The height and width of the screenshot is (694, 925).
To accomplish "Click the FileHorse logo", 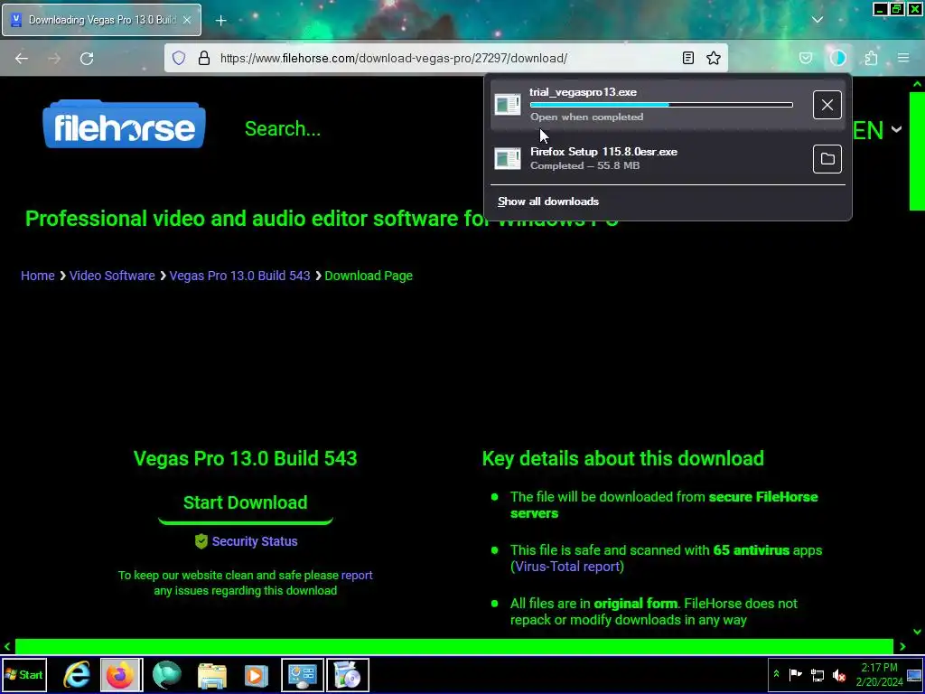I will point(124,124).
